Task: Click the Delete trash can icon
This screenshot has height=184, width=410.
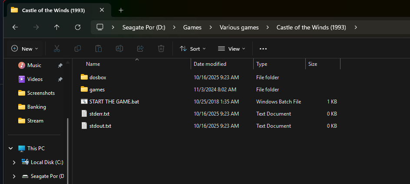Action: (x=161, y=48)
